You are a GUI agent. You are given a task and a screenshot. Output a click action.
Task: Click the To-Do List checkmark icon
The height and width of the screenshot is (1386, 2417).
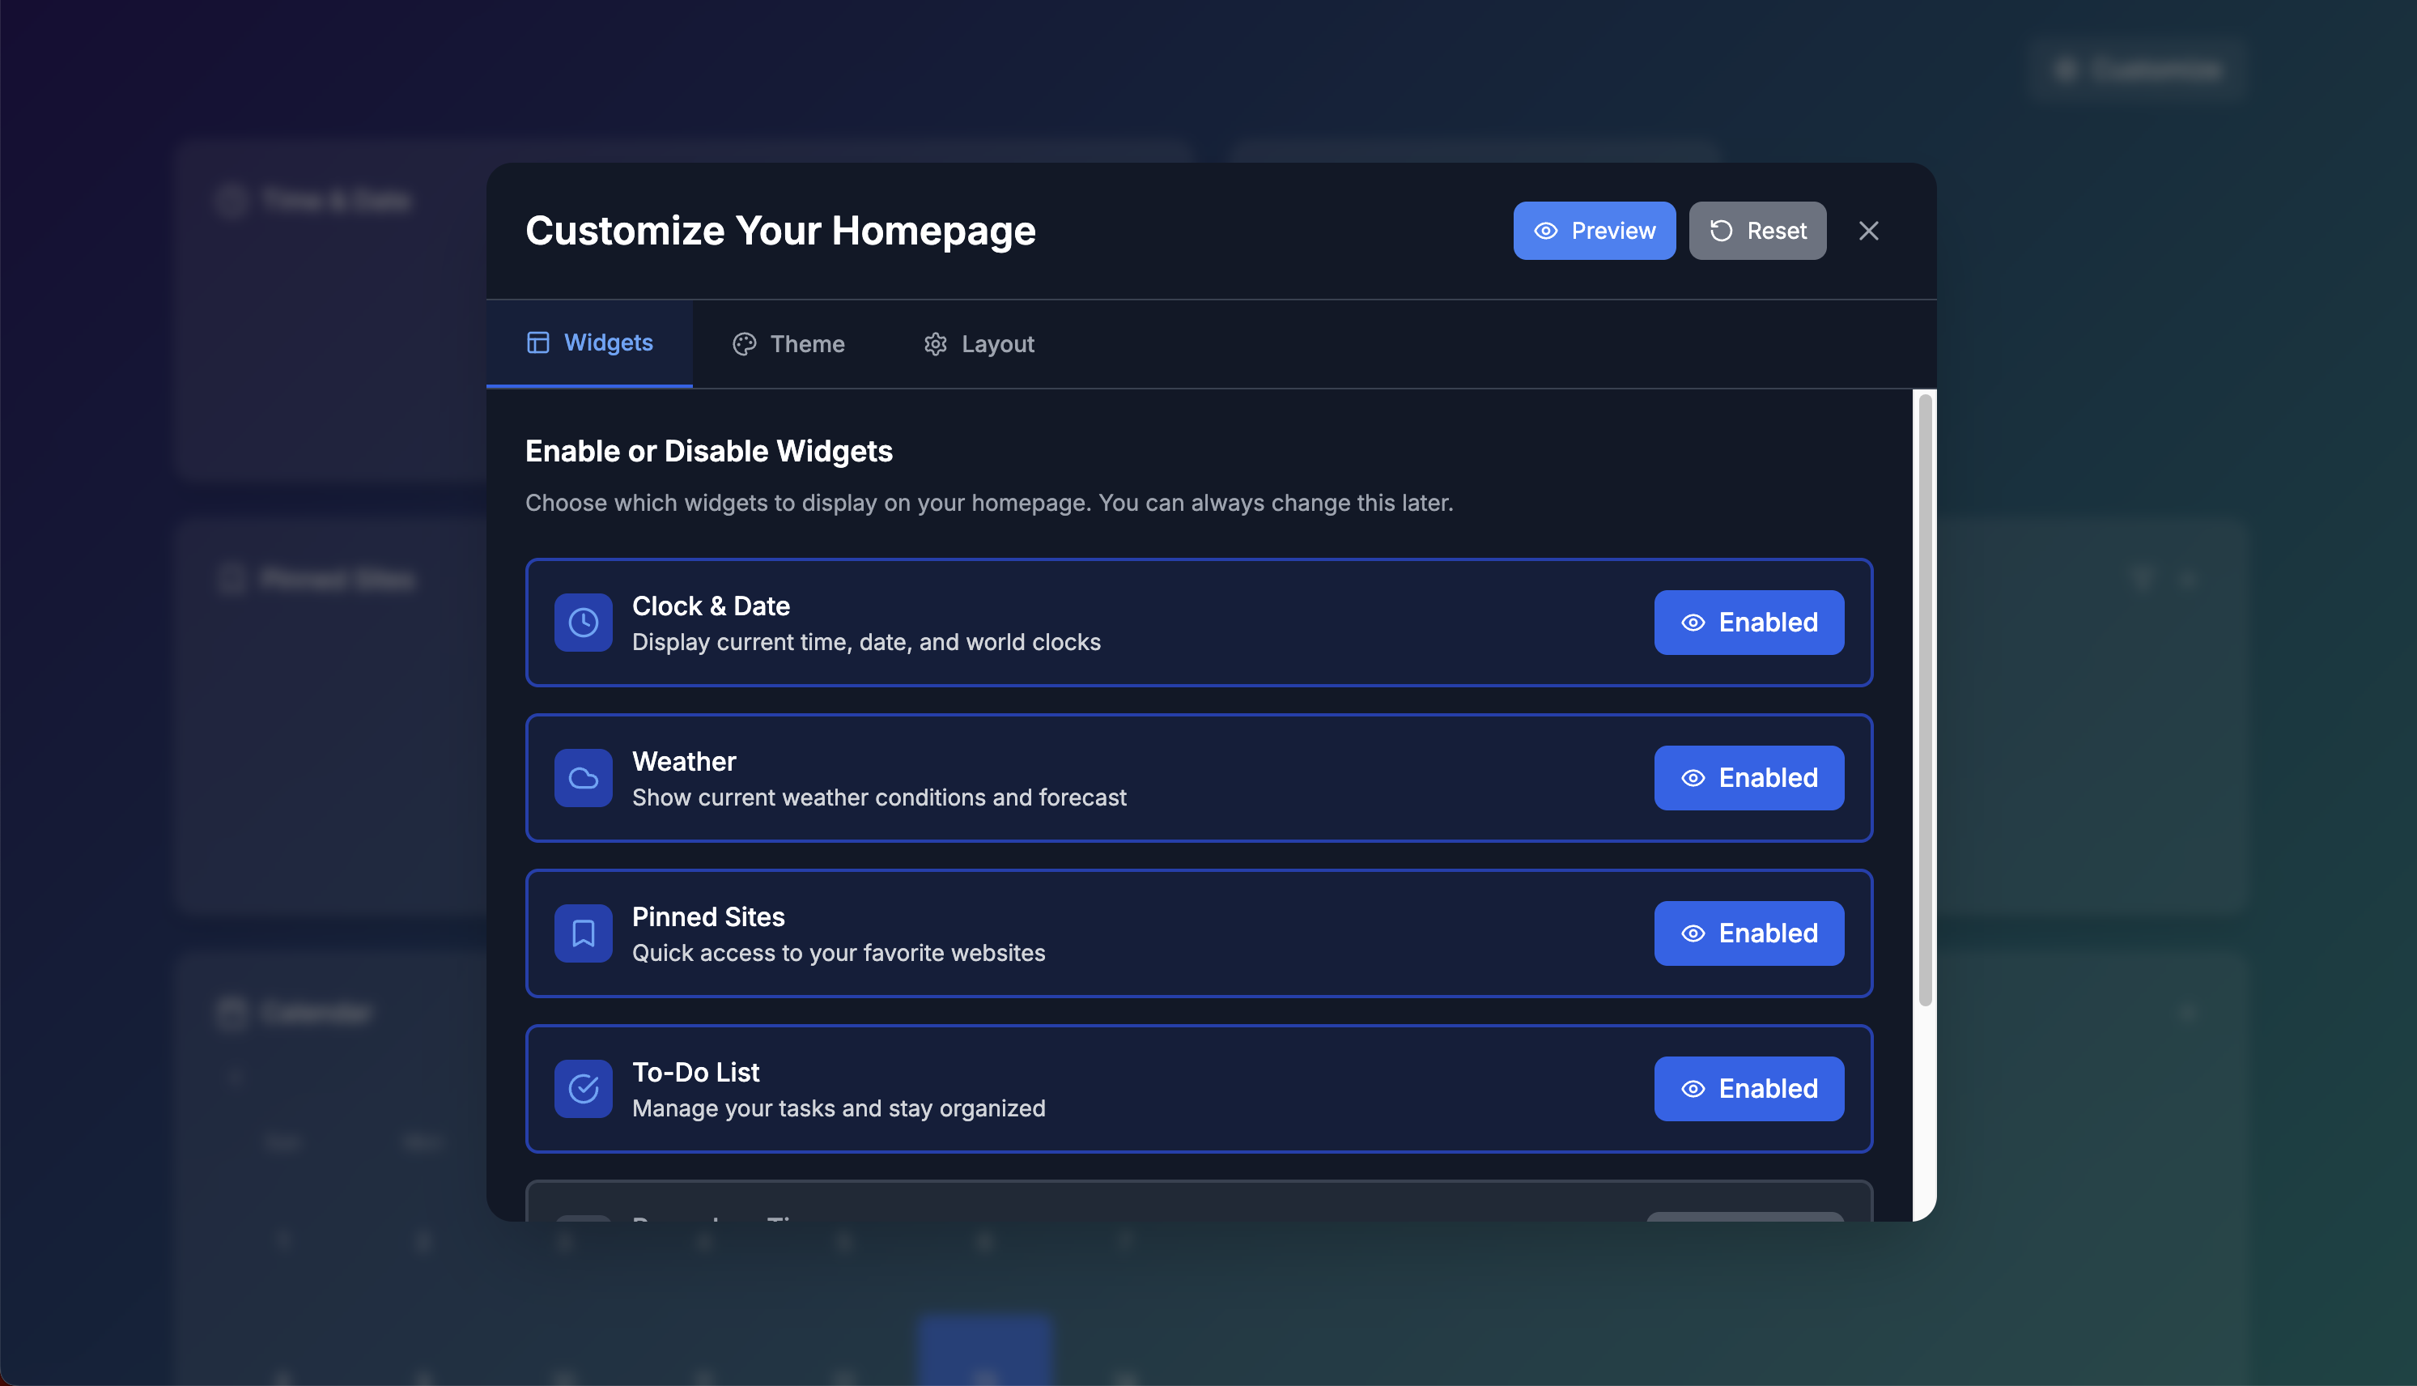click(x=584, y=1088)
